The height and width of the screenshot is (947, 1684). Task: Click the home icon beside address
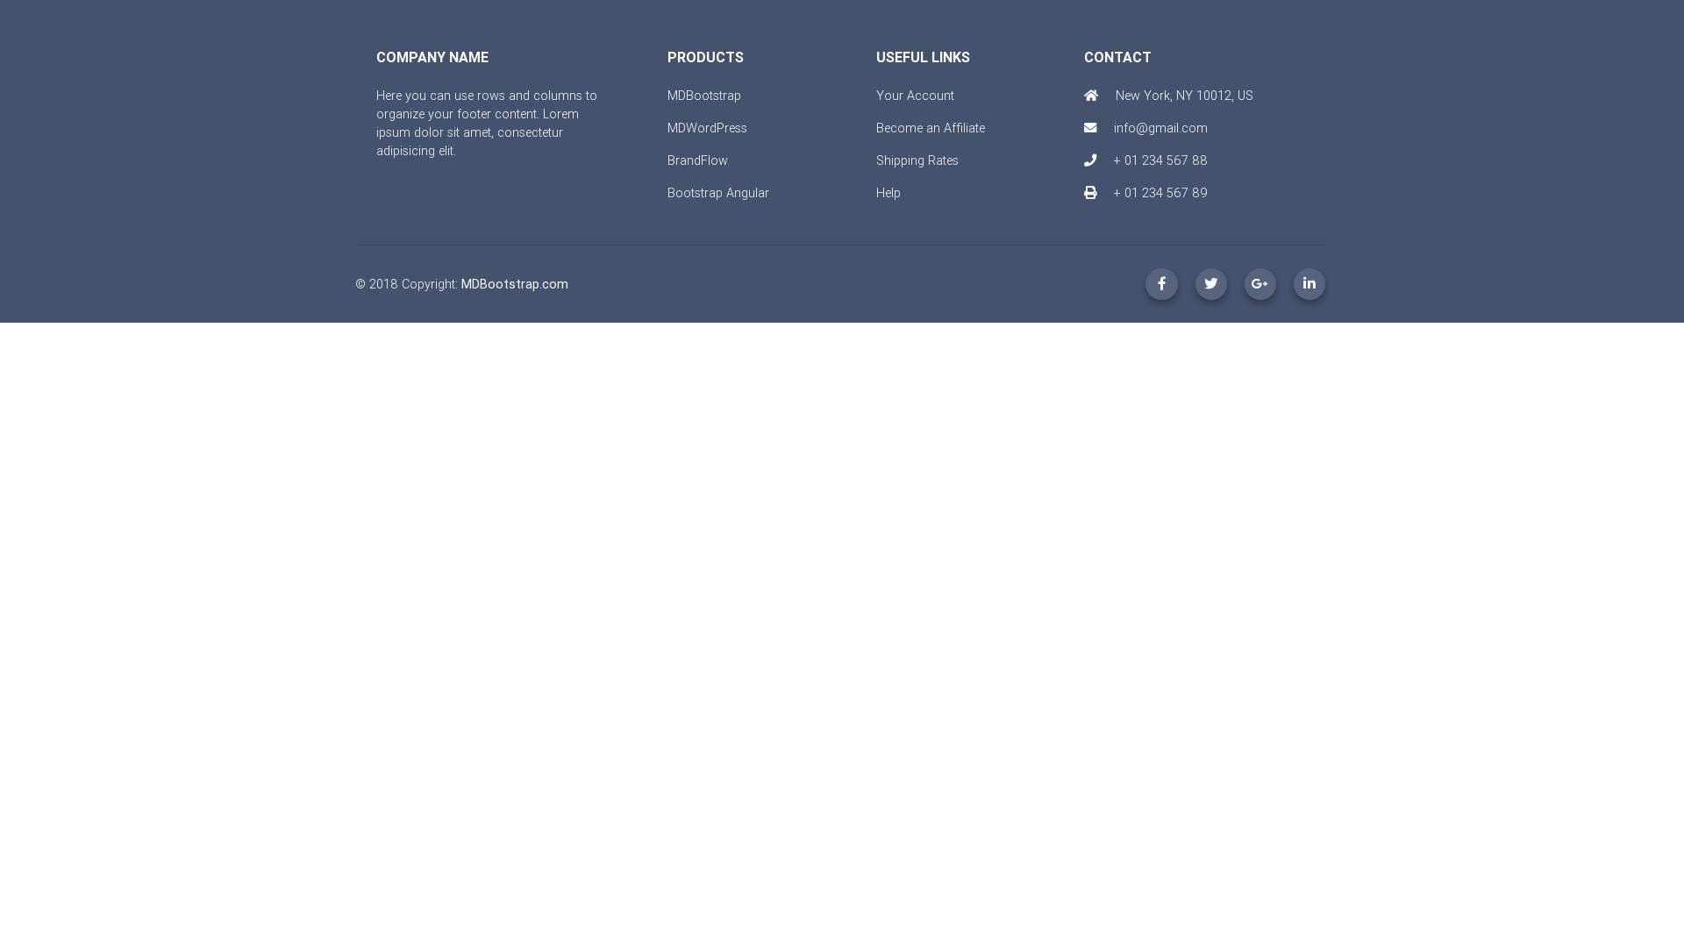coord(1091,96)
